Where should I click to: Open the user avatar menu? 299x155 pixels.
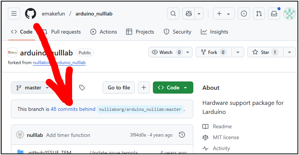[289, 14]
